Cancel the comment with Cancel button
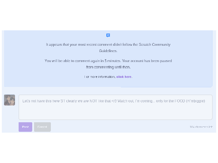Viewport: 218px width, 163px height. click(x=42, y=127)
